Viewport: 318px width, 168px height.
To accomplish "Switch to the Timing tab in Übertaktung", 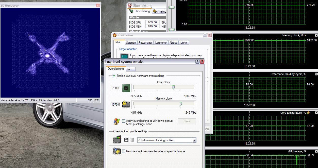I will [159, 12].
